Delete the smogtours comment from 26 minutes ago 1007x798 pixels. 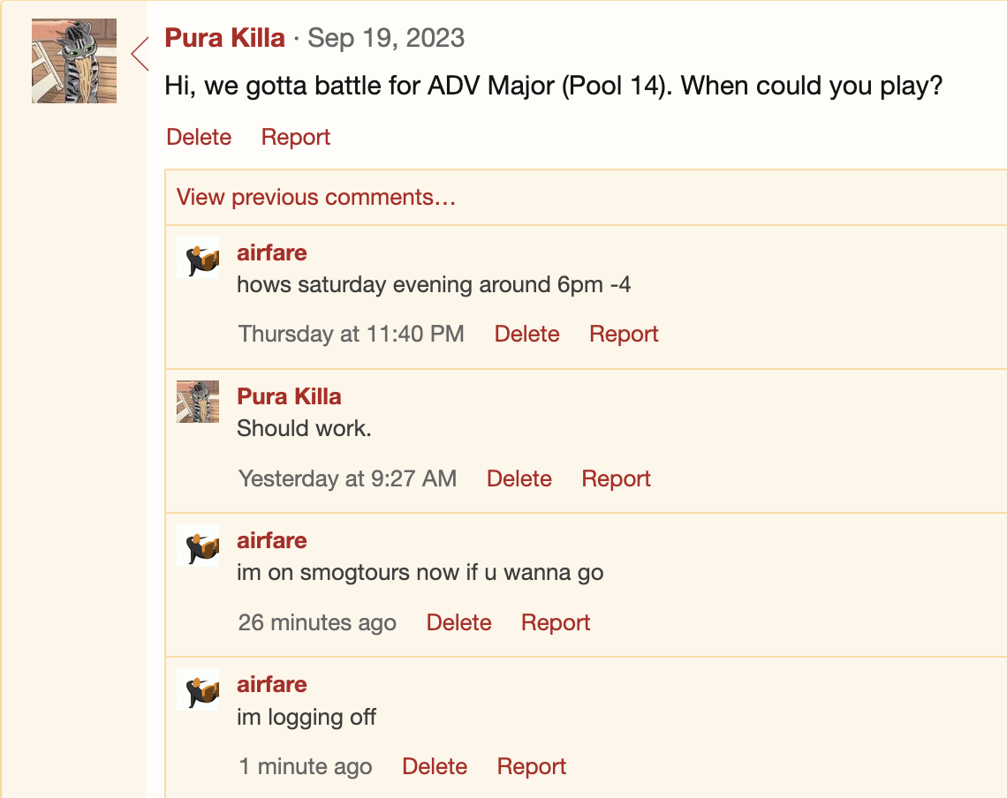(458, 622)
